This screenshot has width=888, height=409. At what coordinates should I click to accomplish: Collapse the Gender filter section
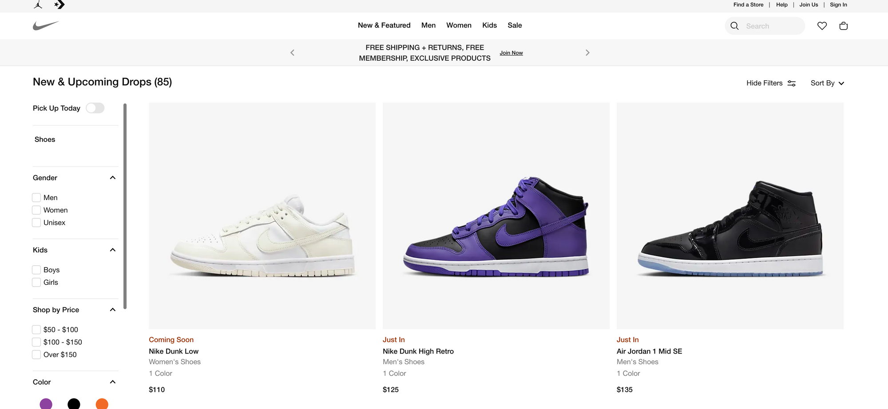112,177
